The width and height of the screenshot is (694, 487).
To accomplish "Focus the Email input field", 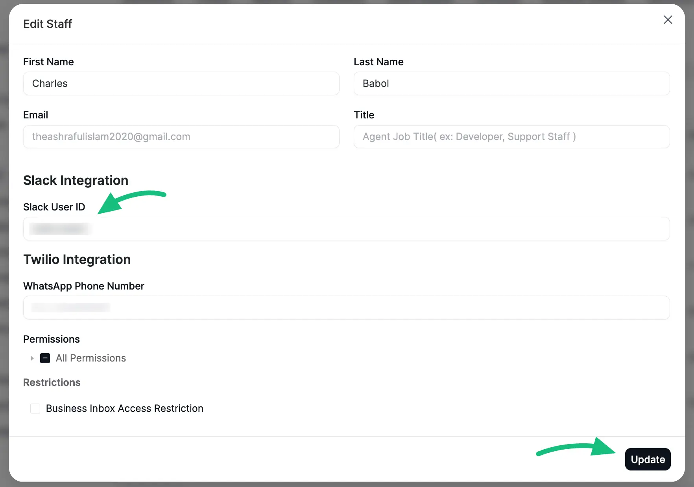I will click(181, 137).
